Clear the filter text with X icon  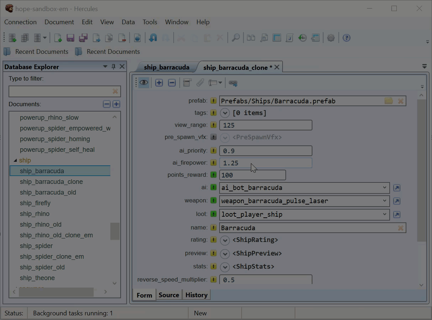pyautogui.click(x=115, y=92)
